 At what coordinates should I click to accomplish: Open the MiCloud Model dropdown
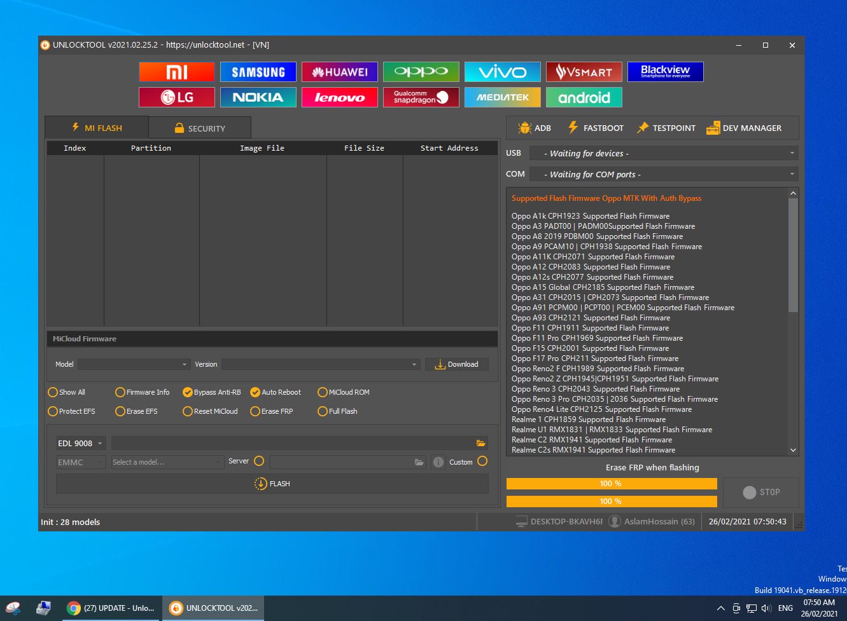(134, 364)
